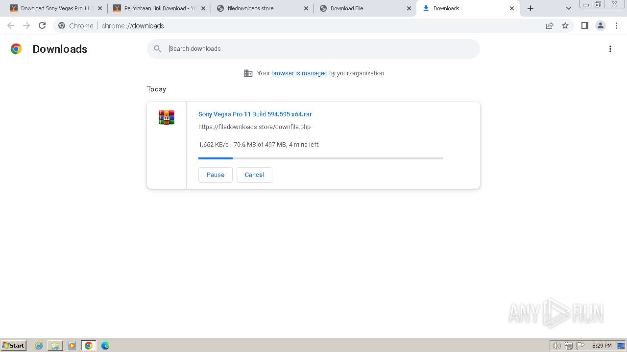Launch Internet Explorer from the taskbar

pyautogui.click(x=39, y=346)
